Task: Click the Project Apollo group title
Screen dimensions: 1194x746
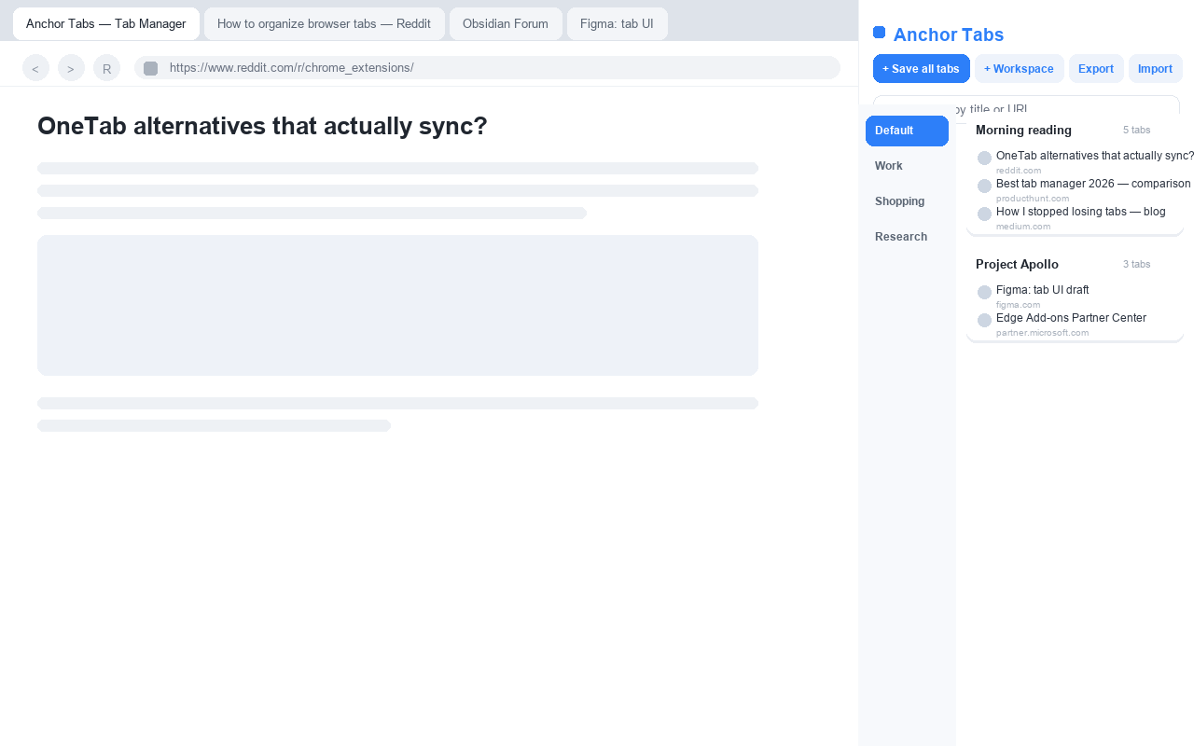Action: (x=1017, y=265)
